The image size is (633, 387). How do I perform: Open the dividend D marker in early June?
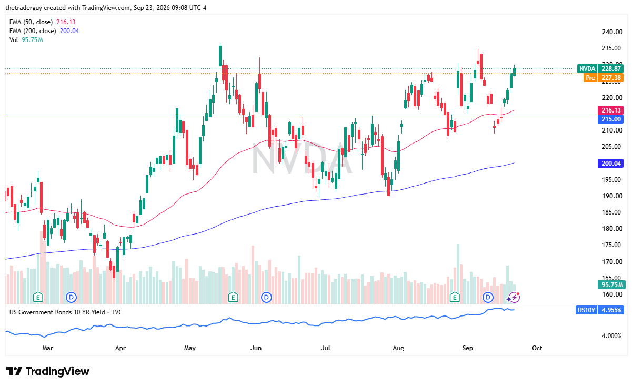(267, 298)
